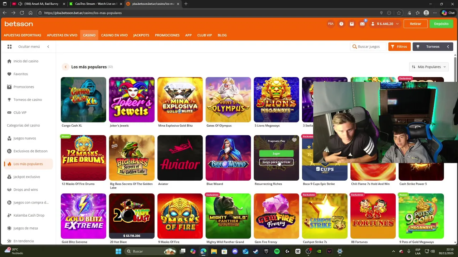Open Steam from taskbar

pos(256,251)
